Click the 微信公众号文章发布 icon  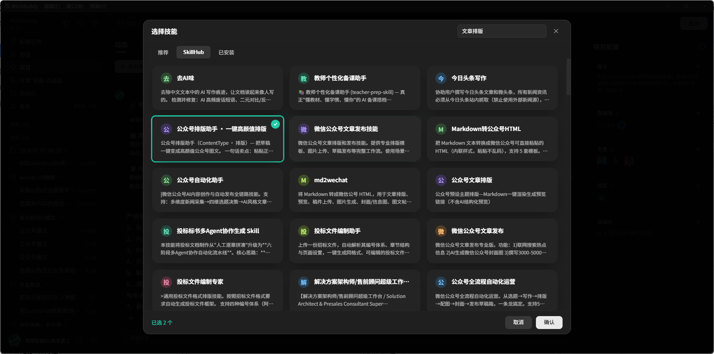click(441, 231)
